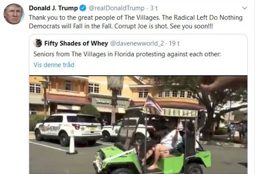Click the white traffic cone in video
261x174 pixels.
pyautogui.click(x=72, y=142)
